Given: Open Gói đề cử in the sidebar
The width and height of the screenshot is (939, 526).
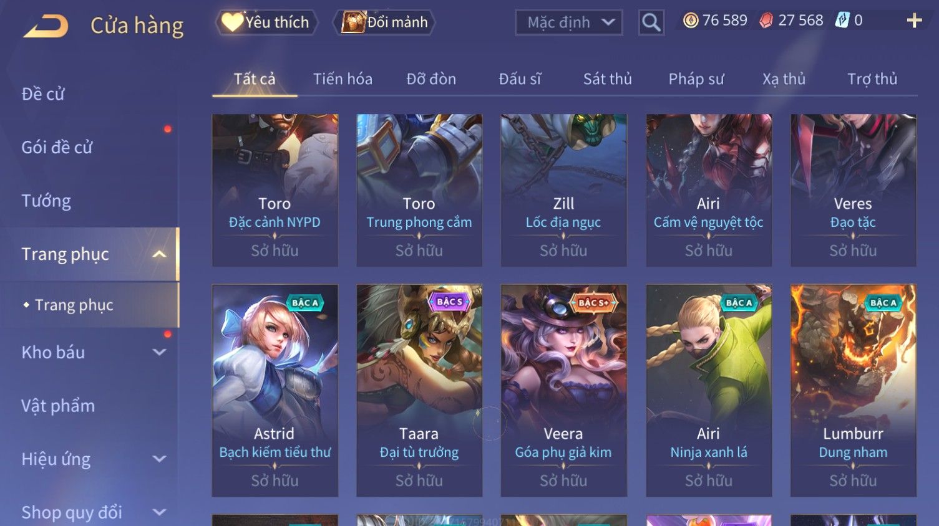Looking at the screenshot, I should [x=57, y=147].
